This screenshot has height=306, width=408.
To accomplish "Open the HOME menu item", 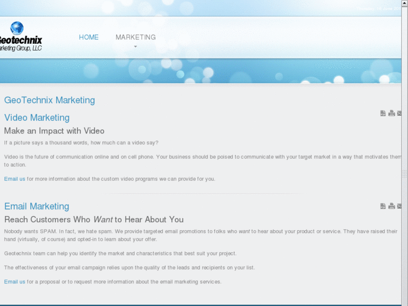I will pos(89,37).
